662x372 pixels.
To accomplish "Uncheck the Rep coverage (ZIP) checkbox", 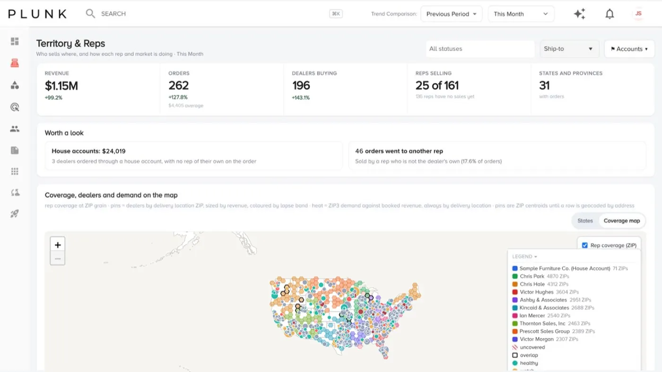I will tap(585, 245).
